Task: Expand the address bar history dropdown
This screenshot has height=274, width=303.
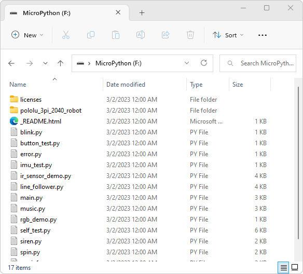Action: pos(187,63)
